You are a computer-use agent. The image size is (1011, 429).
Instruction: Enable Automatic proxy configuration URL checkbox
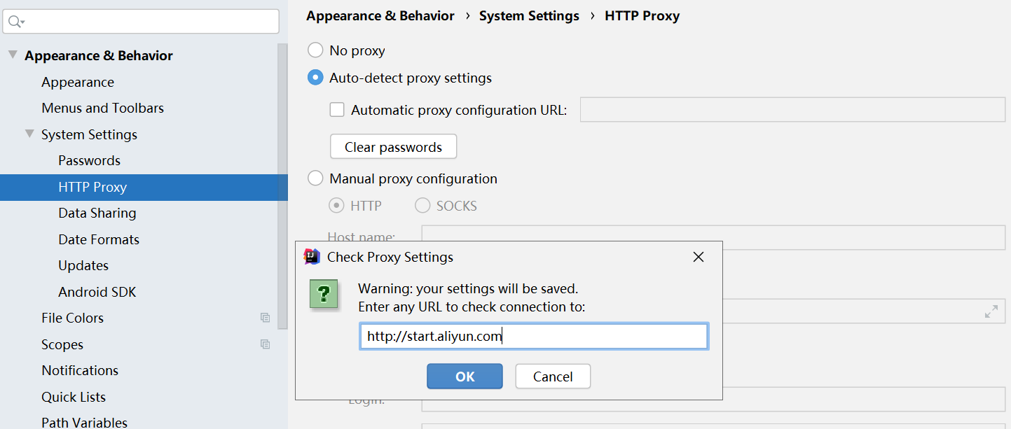(x=337, y=110)
